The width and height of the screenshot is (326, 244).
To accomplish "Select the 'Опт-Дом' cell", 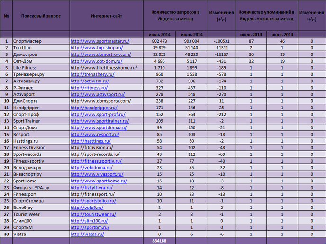I will click(41, 61).
